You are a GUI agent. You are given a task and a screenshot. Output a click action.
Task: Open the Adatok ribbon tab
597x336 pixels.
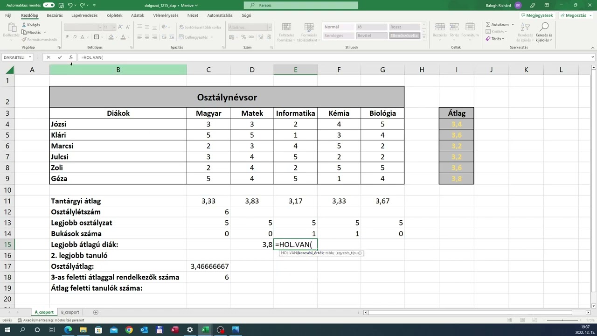[138, 15]
